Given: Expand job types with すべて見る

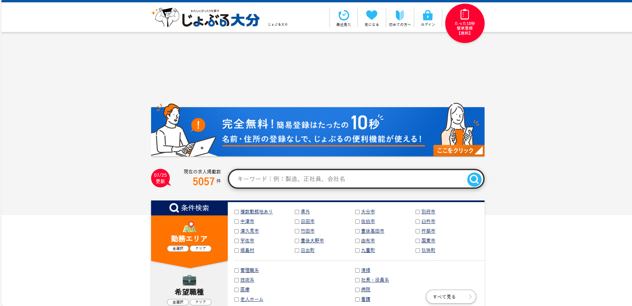Looking at the screenshot, I should point(451,297).
